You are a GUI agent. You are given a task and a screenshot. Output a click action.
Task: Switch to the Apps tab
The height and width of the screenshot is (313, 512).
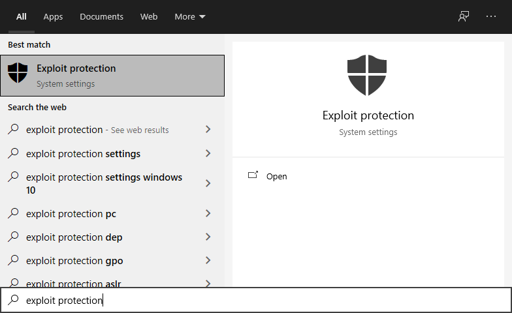(53, 16)
